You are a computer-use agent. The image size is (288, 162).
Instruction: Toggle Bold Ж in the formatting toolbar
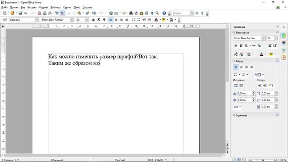(93, 20)
